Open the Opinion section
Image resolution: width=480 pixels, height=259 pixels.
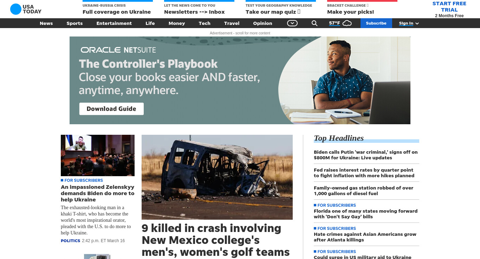click(x=262, y=23)
